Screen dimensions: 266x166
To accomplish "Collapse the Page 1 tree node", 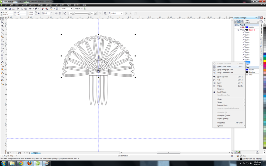I will (x=236, y=25).
